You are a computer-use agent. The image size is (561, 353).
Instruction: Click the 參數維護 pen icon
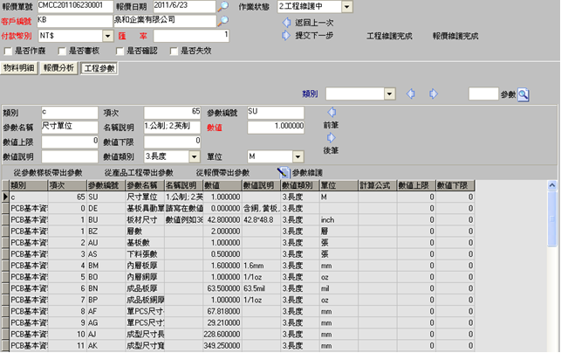[283, 172]
